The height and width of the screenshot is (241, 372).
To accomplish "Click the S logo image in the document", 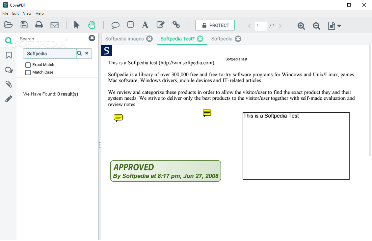I will point(107,51).
